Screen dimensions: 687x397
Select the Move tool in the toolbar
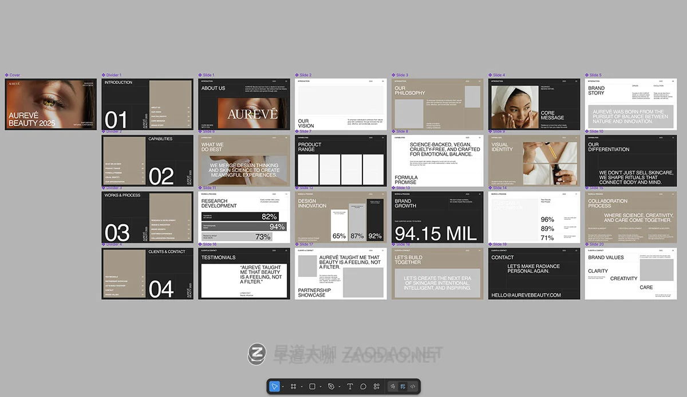click(x=275, y=387)
